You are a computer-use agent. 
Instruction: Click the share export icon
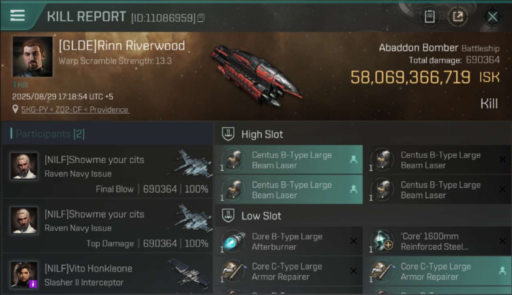click(458, 17)
